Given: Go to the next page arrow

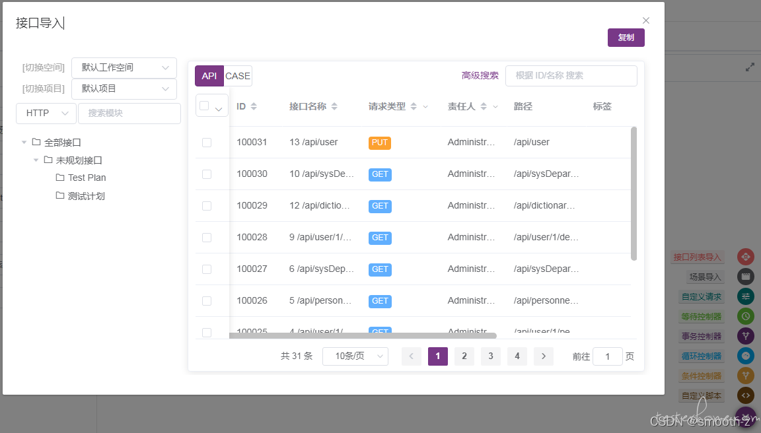Looking at the screenshot, I should (x=544, y=356).
